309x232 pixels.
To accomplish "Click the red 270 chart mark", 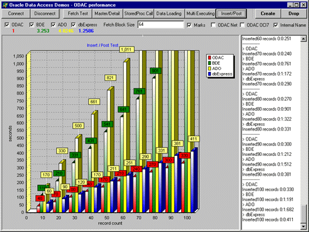I will click(153, 165).
